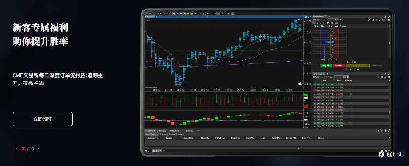Click the time and sales scrollbar

coord(390,105)
